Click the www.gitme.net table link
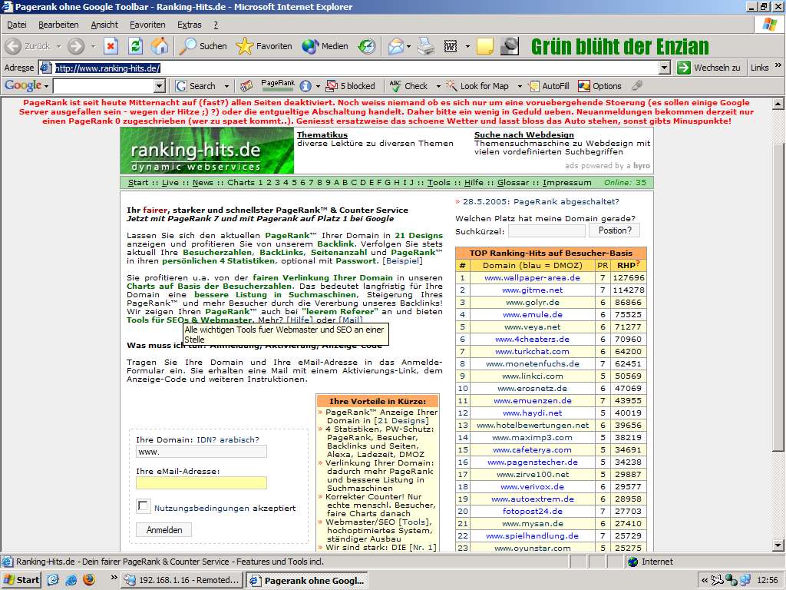Screen dimensions: 786x590 [x=532, y=290]
